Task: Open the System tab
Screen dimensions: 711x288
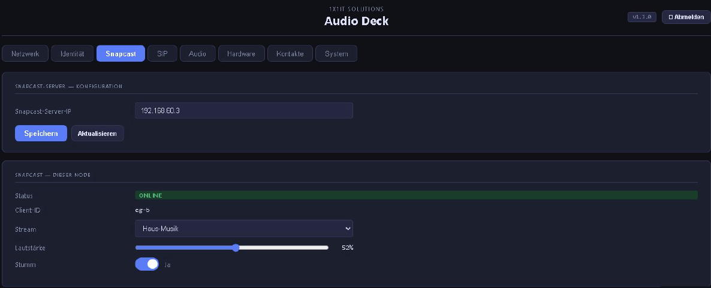Action: point(336,53)
